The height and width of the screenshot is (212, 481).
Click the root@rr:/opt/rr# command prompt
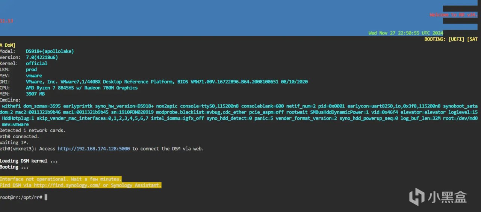pyautogui.click(x=21, y=197)
